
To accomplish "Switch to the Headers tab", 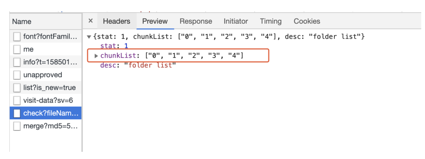I will point(116,21).
